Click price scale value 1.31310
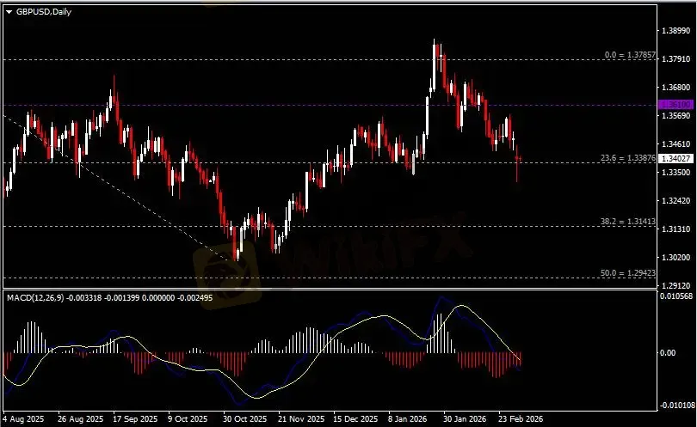Image resolution: width=697 pixels, height=427 pixels. coord(675,229)
